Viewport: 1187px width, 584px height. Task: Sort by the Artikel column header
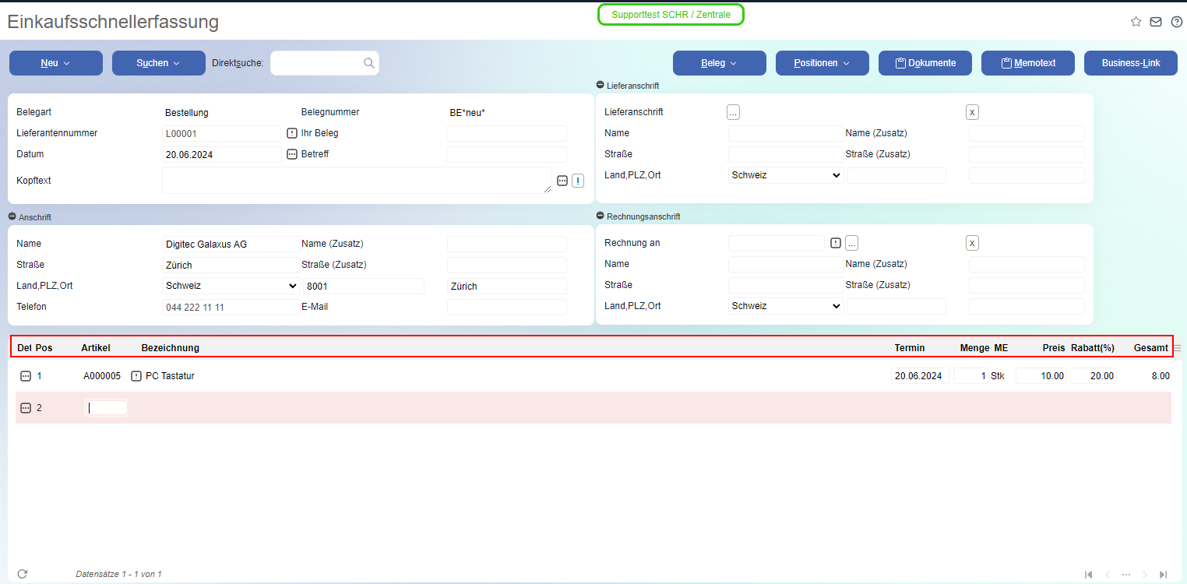click(96, 348)
